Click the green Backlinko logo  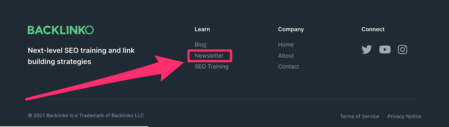(61, 30)
